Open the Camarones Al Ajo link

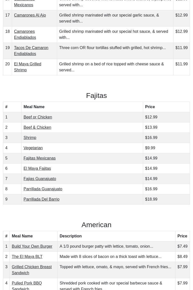click(x=30, y=15)
